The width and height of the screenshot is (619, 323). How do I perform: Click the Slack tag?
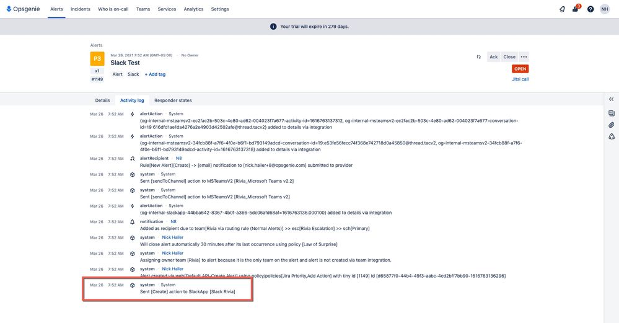click(133, 74)
